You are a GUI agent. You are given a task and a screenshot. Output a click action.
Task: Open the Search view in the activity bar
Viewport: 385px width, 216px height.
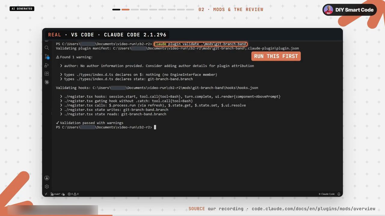coord(47,48)
